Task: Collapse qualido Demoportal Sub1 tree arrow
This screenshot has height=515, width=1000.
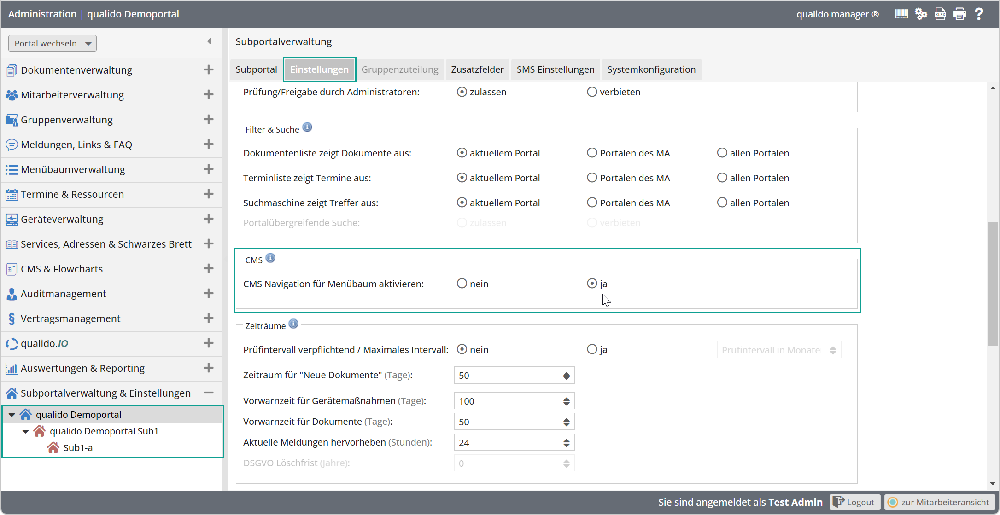Action: [26, 431]
